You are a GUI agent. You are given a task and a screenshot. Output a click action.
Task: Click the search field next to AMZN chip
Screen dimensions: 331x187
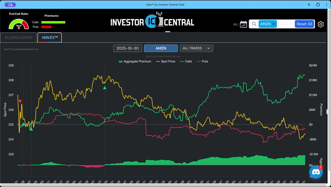pyautogui.click(x=285, y=24)
